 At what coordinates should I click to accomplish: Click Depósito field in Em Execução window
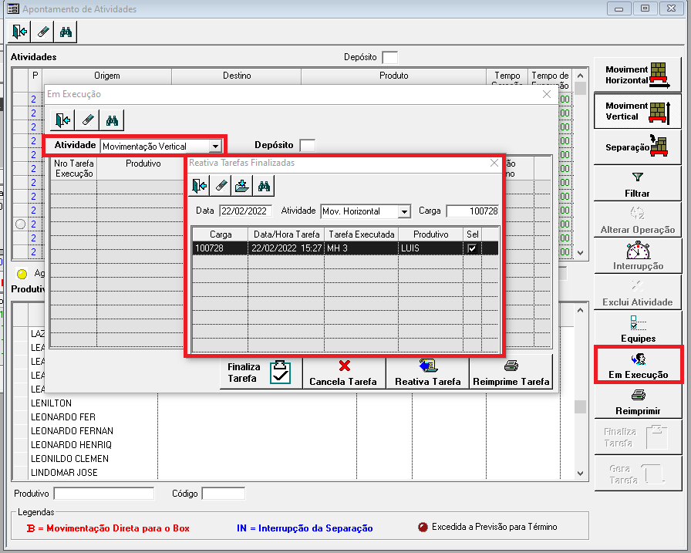[x=307, y=146]
